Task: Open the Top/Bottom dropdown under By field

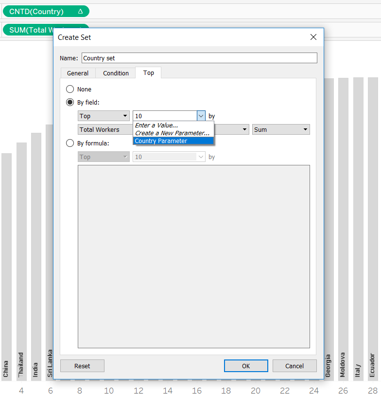Action: 104,116
